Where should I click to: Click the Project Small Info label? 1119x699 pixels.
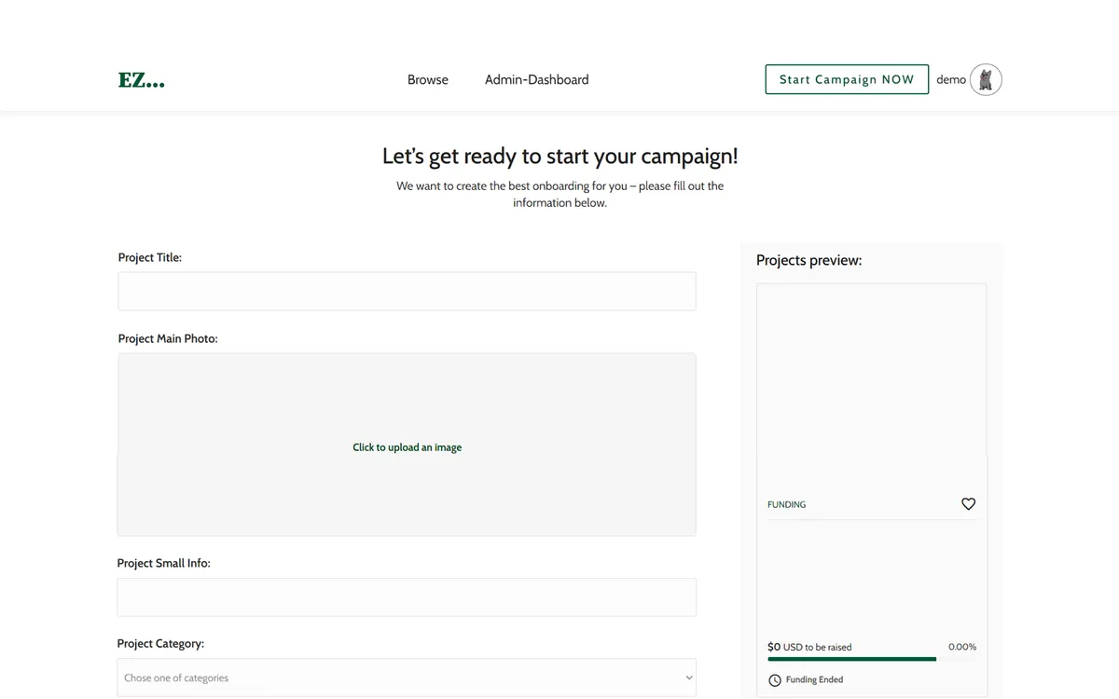(x=164, y=564)
